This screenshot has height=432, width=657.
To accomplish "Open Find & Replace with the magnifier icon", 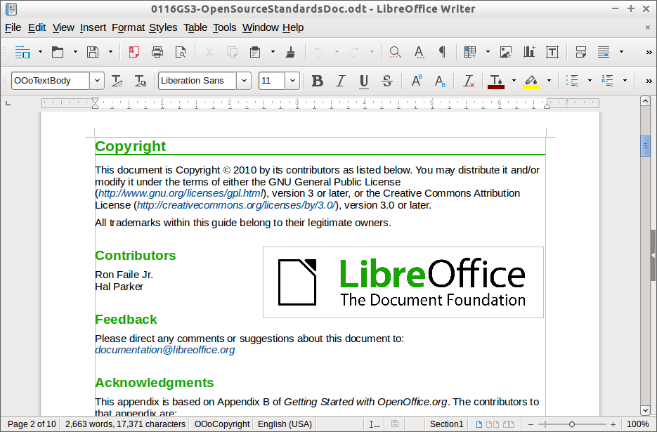I will point(395,52).
